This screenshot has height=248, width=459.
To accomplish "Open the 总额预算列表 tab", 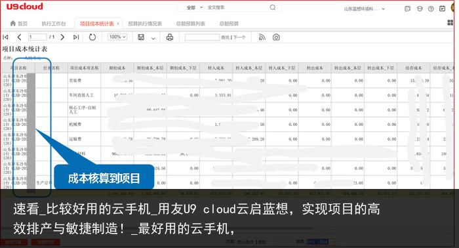I will [191, 24].
